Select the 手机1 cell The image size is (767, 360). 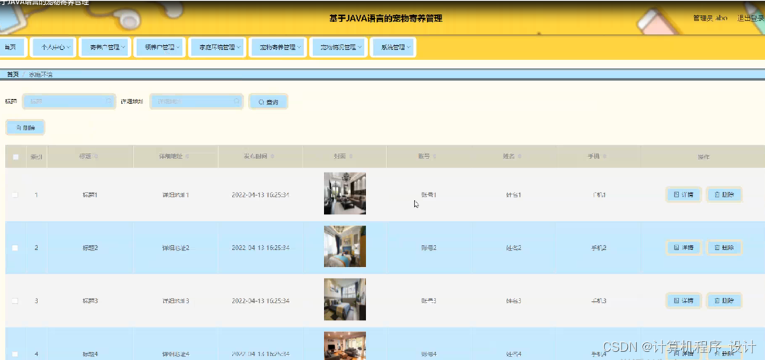coord(599,195)
